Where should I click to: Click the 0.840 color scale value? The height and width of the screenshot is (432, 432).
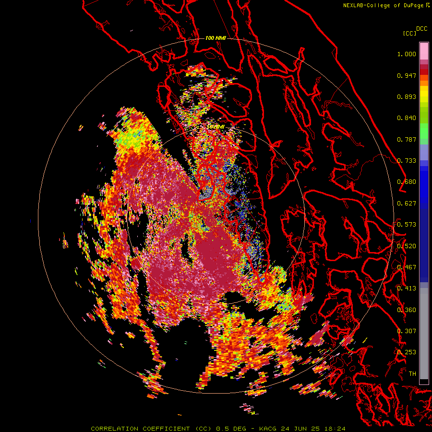[407, 118]
